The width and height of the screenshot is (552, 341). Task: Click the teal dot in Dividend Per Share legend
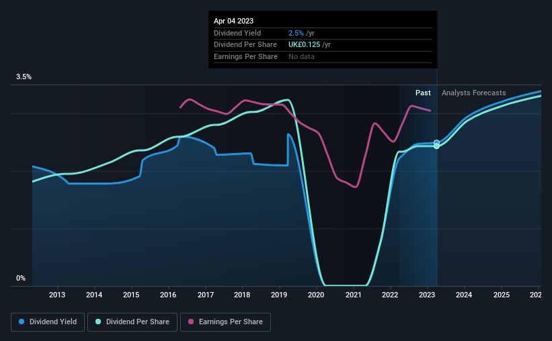98,322
